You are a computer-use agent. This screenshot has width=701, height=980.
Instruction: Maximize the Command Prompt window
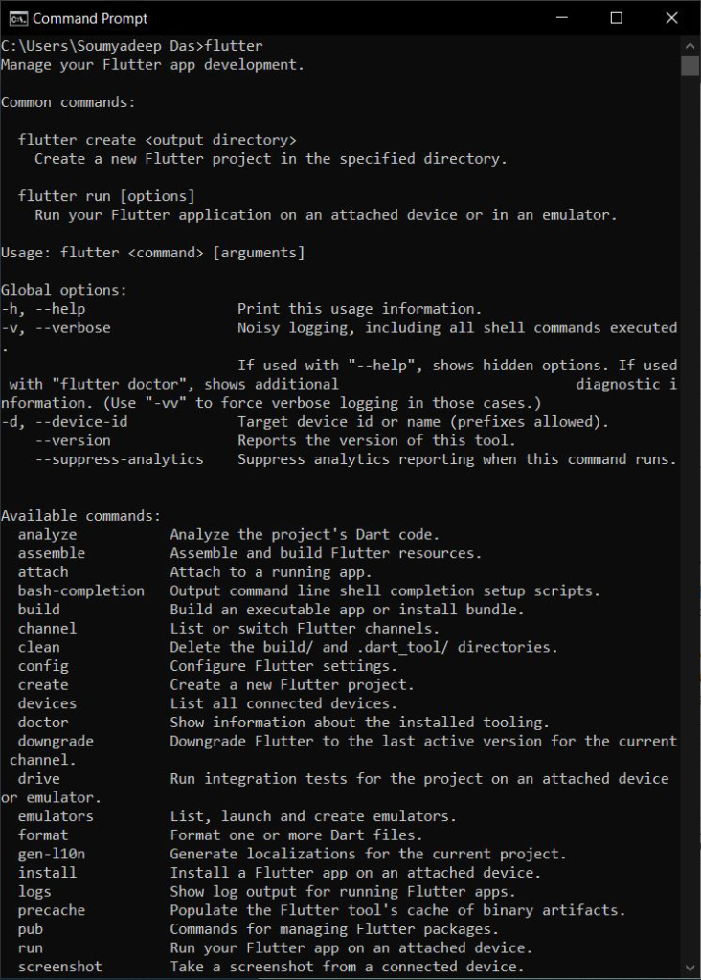[617, 18]
